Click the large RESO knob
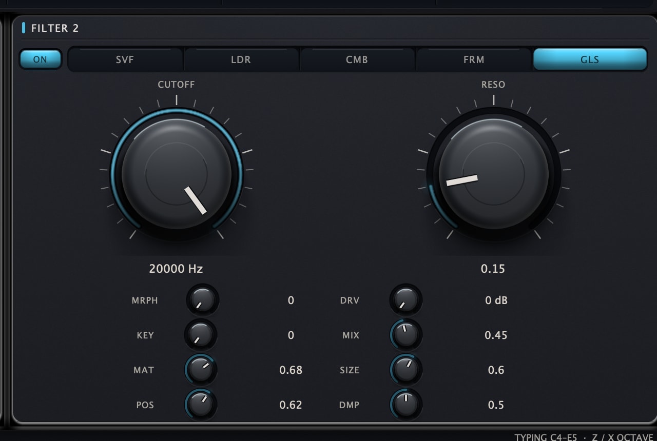Screen dimensions: 657x441 (x=494, y=174)
